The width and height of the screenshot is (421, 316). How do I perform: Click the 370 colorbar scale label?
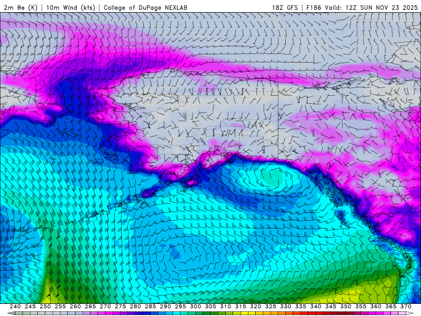(406, 307)
